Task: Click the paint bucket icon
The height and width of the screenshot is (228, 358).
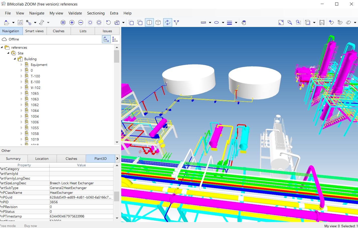Action: [244, 22]
